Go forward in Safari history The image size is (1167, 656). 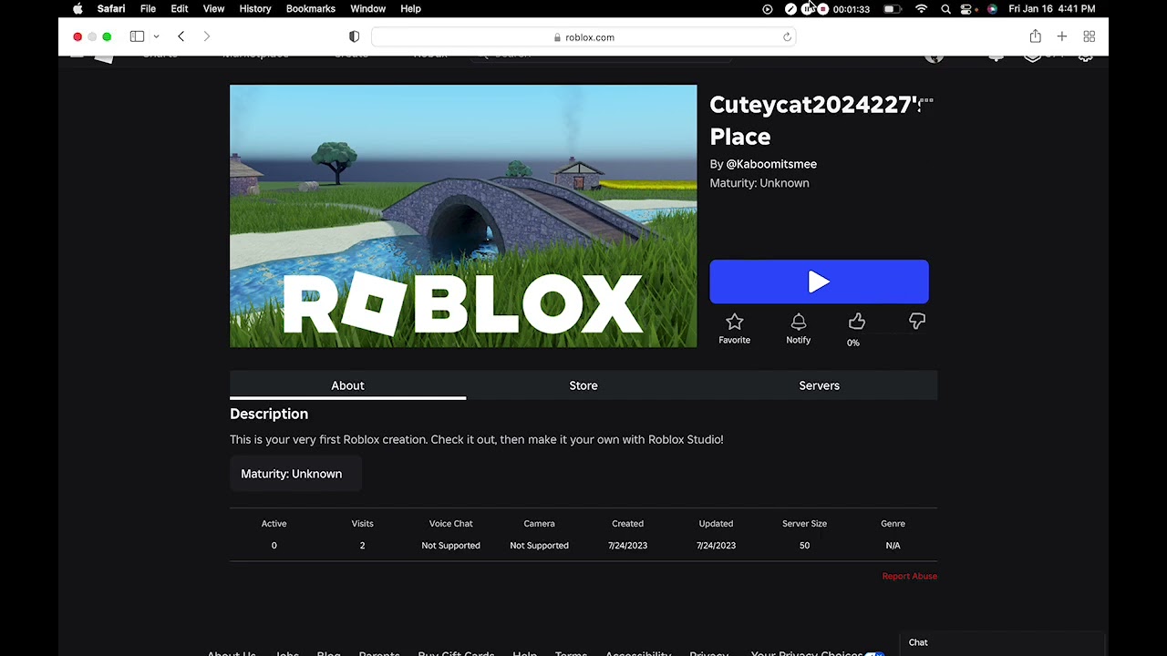207,36
